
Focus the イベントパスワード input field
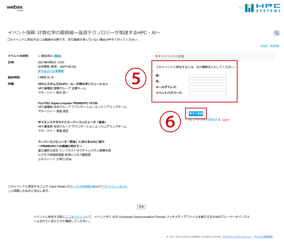207,93
